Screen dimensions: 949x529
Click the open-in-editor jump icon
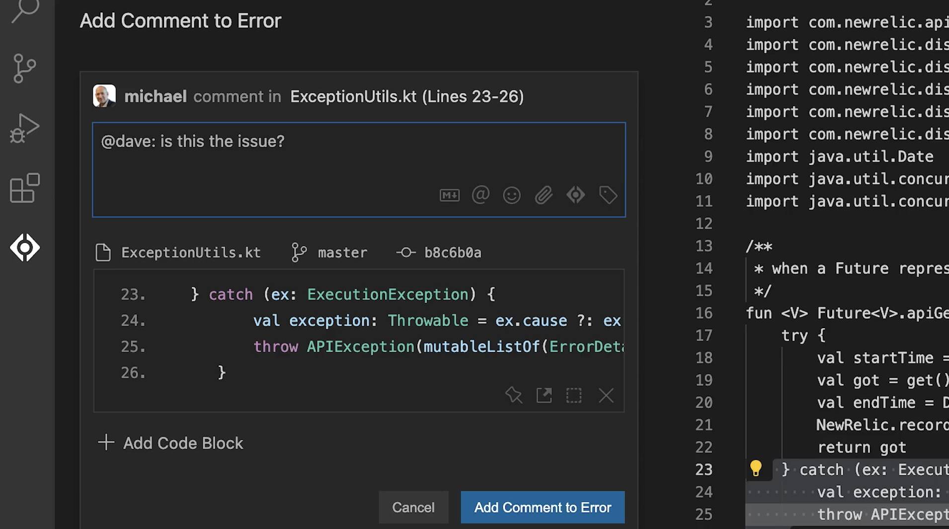544,395
